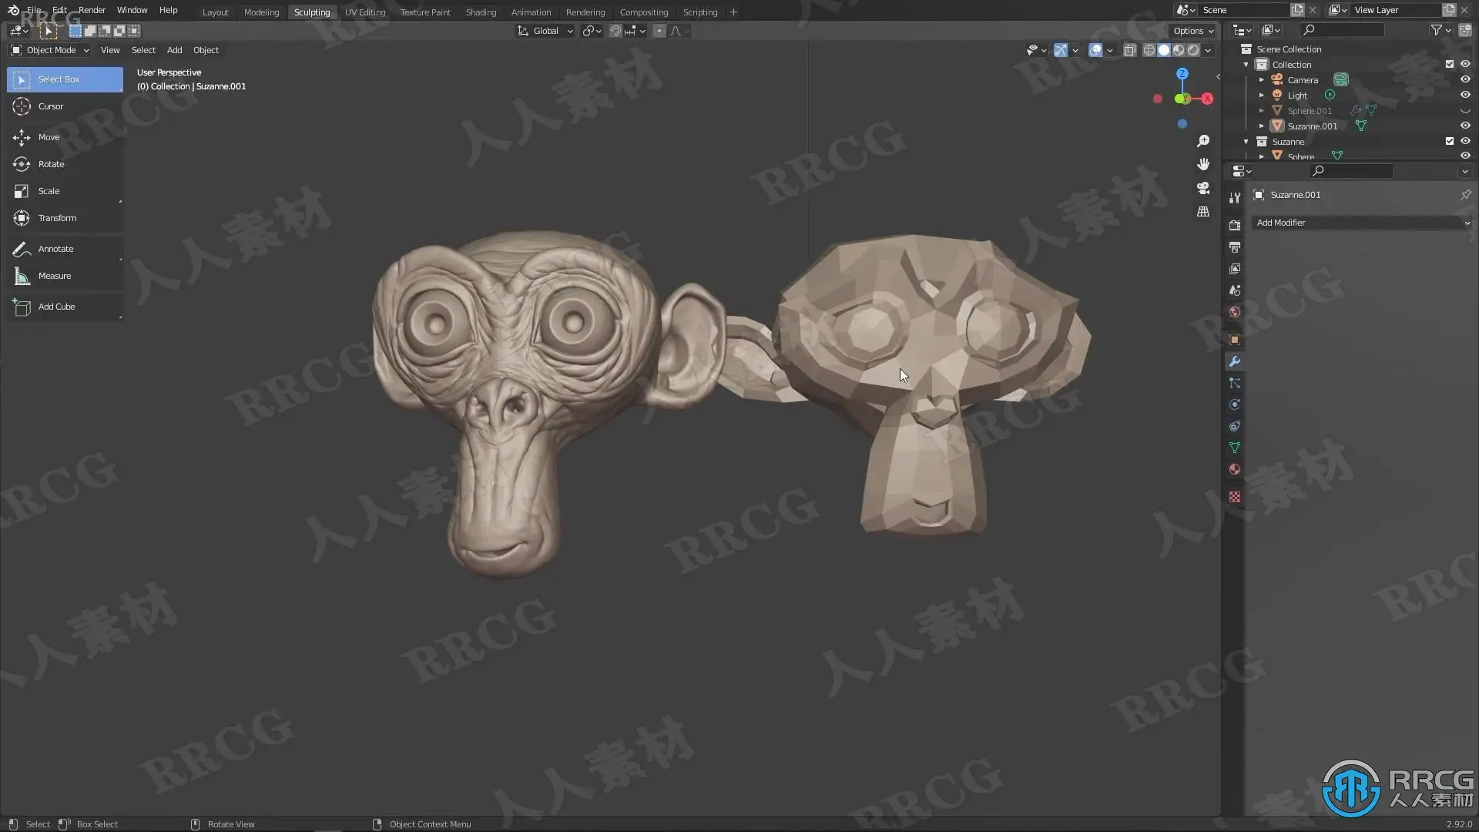The image size is (1479, 832).
Task: Click the Add Cube tool
Action: (56, 307)
